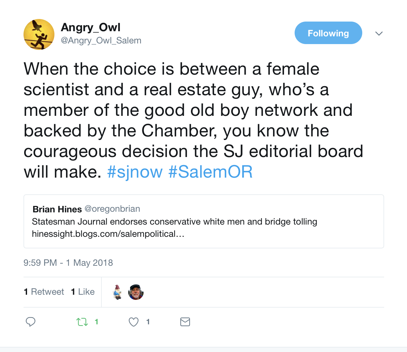Image resolution: width=407 pixels, height=352 pixels.
Task: Click the Angry_Owl display name
Action: click(x=90, y=27)
